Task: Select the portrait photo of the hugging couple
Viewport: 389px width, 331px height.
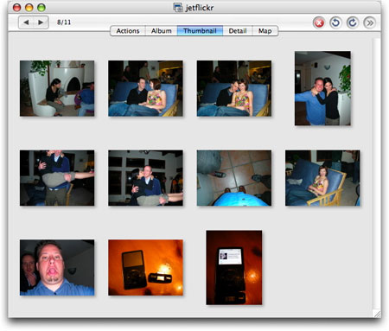Action: [x=322, y=88]
